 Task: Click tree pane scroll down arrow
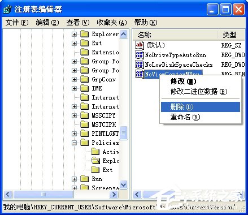click(124, 185)
